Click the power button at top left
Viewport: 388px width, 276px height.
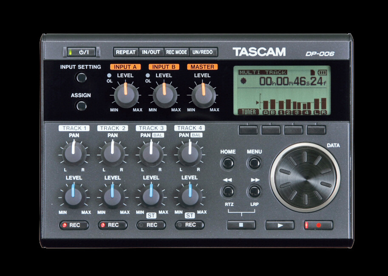(x=81, y=52)
